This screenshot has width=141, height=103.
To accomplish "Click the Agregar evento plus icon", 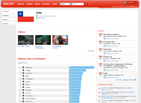I will (135, 80).
